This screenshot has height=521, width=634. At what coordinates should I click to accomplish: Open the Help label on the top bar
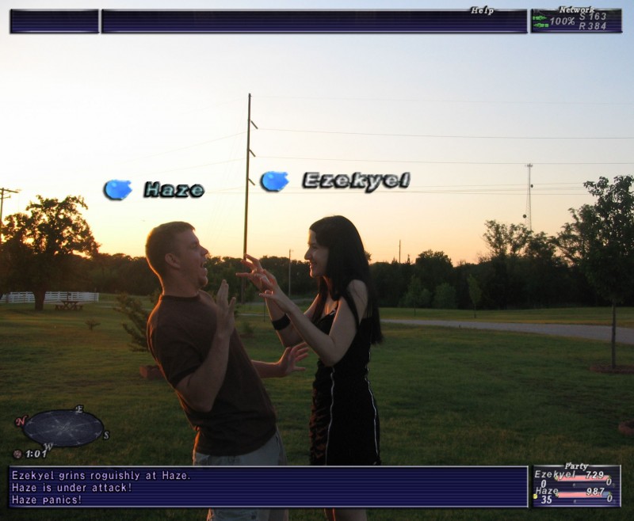(x=482, y=11)
